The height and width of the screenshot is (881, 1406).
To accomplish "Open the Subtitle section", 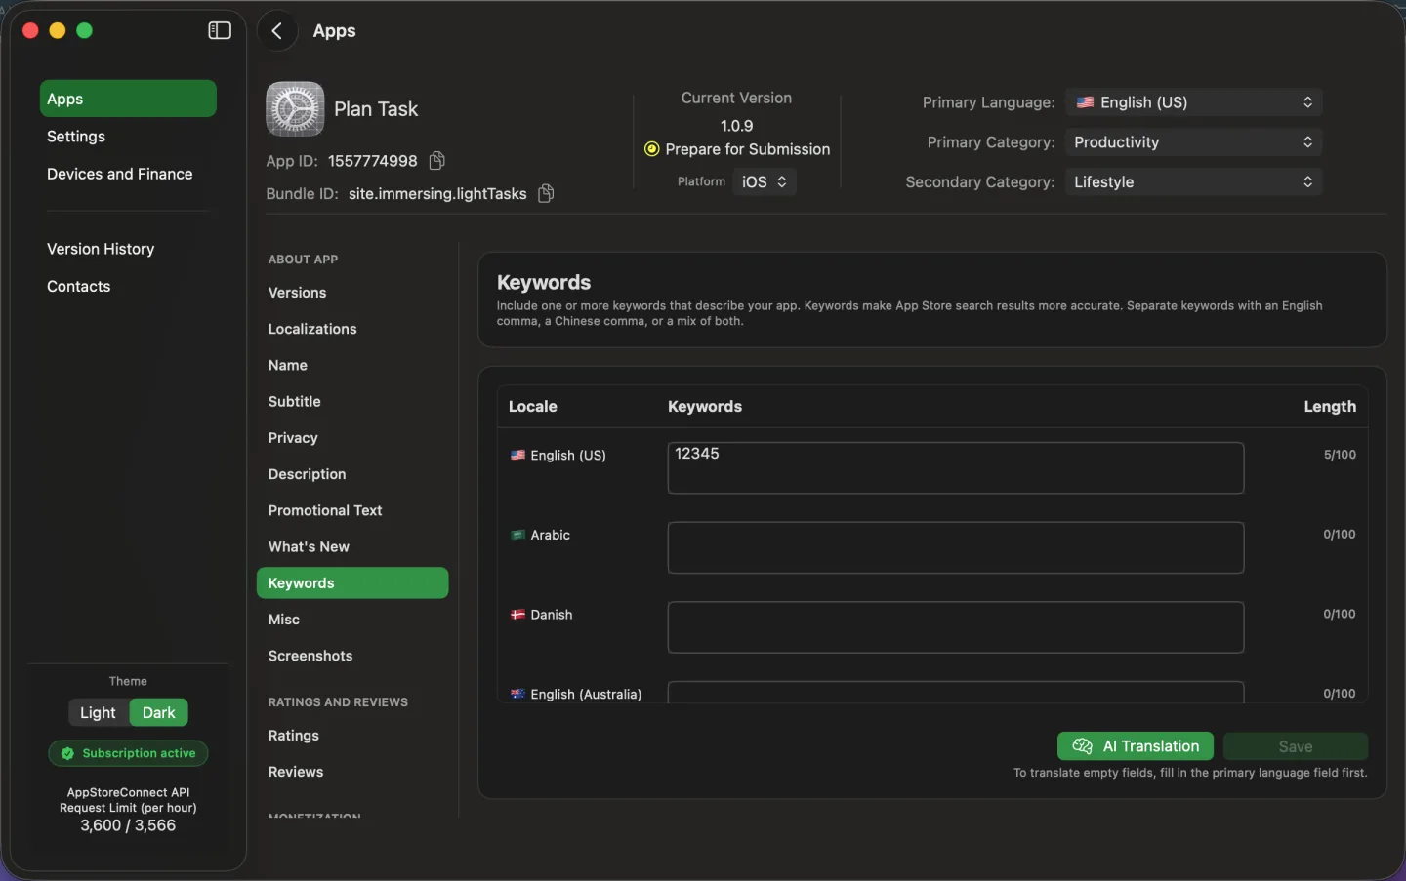I will [x=295, y=401].
